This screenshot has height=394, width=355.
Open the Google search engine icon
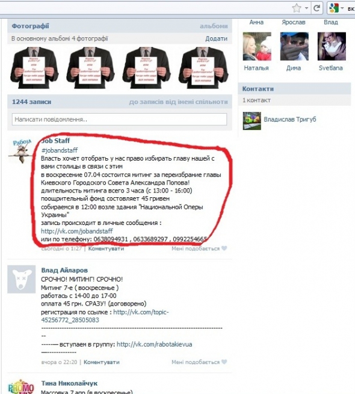(x=333, y=8)
